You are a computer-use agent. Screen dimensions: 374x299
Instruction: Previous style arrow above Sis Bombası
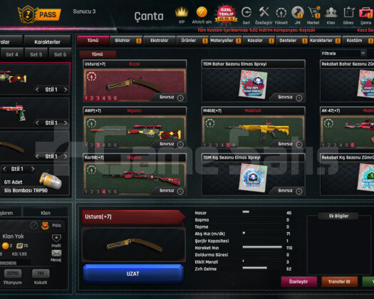[4, 169]
